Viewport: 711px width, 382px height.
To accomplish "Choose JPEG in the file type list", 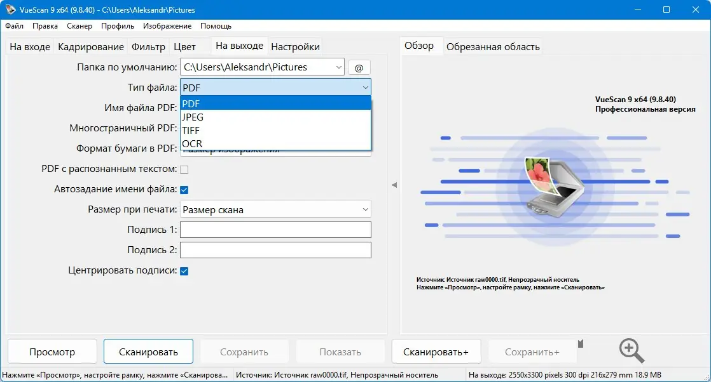I will pyautogui.click(x=276, y=117).
